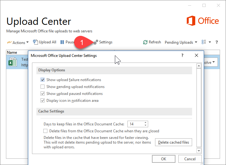The width and height of the screenshot is (226, 165).
Task: Maximize the Upload Center window
Action: point(204,5)
